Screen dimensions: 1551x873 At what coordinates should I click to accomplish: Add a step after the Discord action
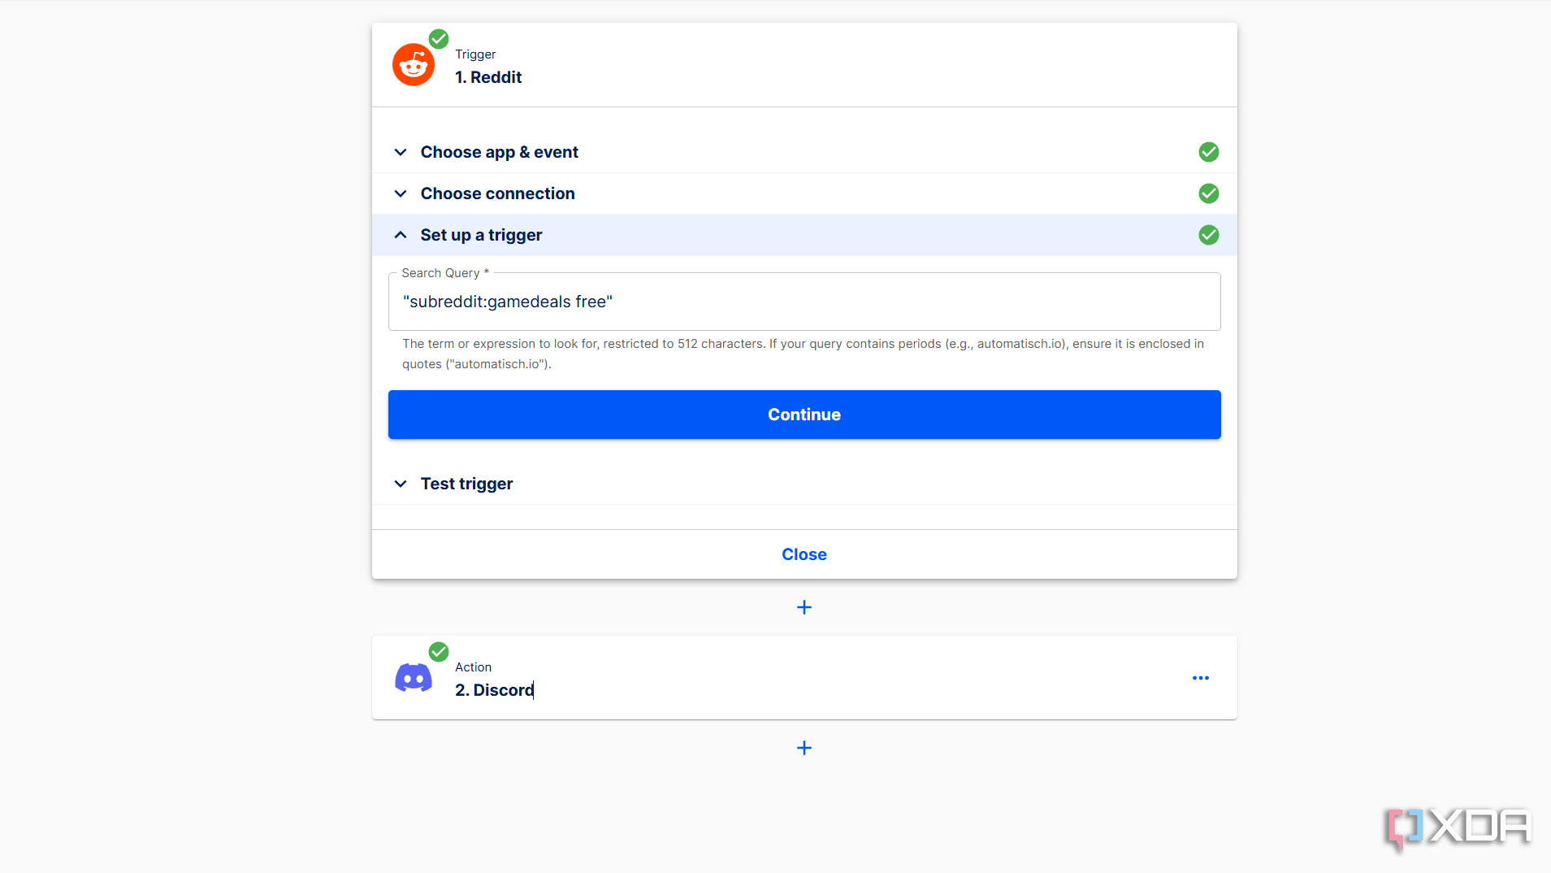click(804, 748)
